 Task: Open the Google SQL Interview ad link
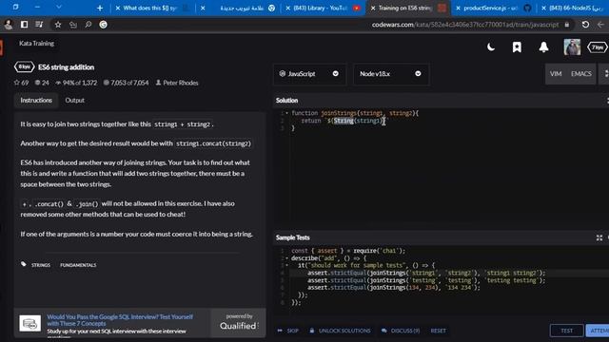pyautogui.click(x=120, y=320)
